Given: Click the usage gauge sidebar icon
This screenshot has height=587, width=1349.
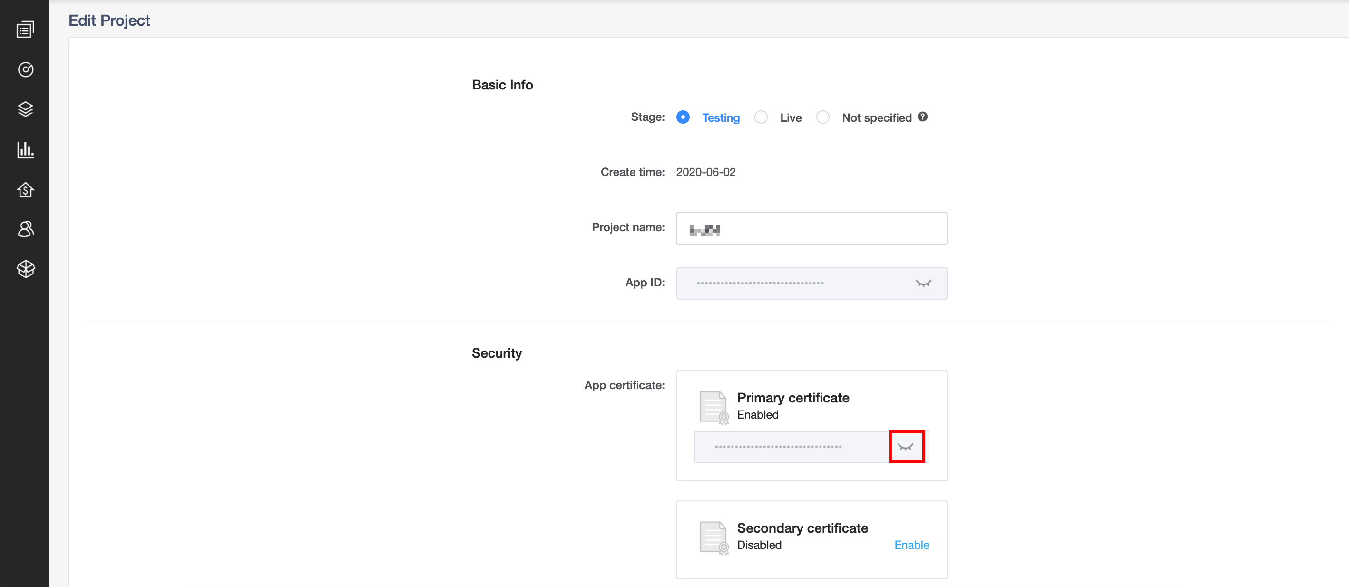Looking at the screenshot, I should click(x=25, y=69).
